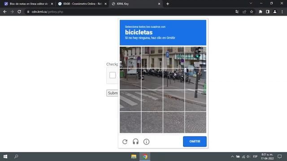287x161 pixels.
Task: Close the KRNL Key tab
Action: [x=159, y=4]
